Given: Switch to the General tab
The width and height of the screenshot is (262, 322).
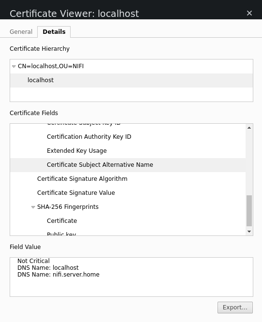Looking at the screenshot, I should (21, 32).
